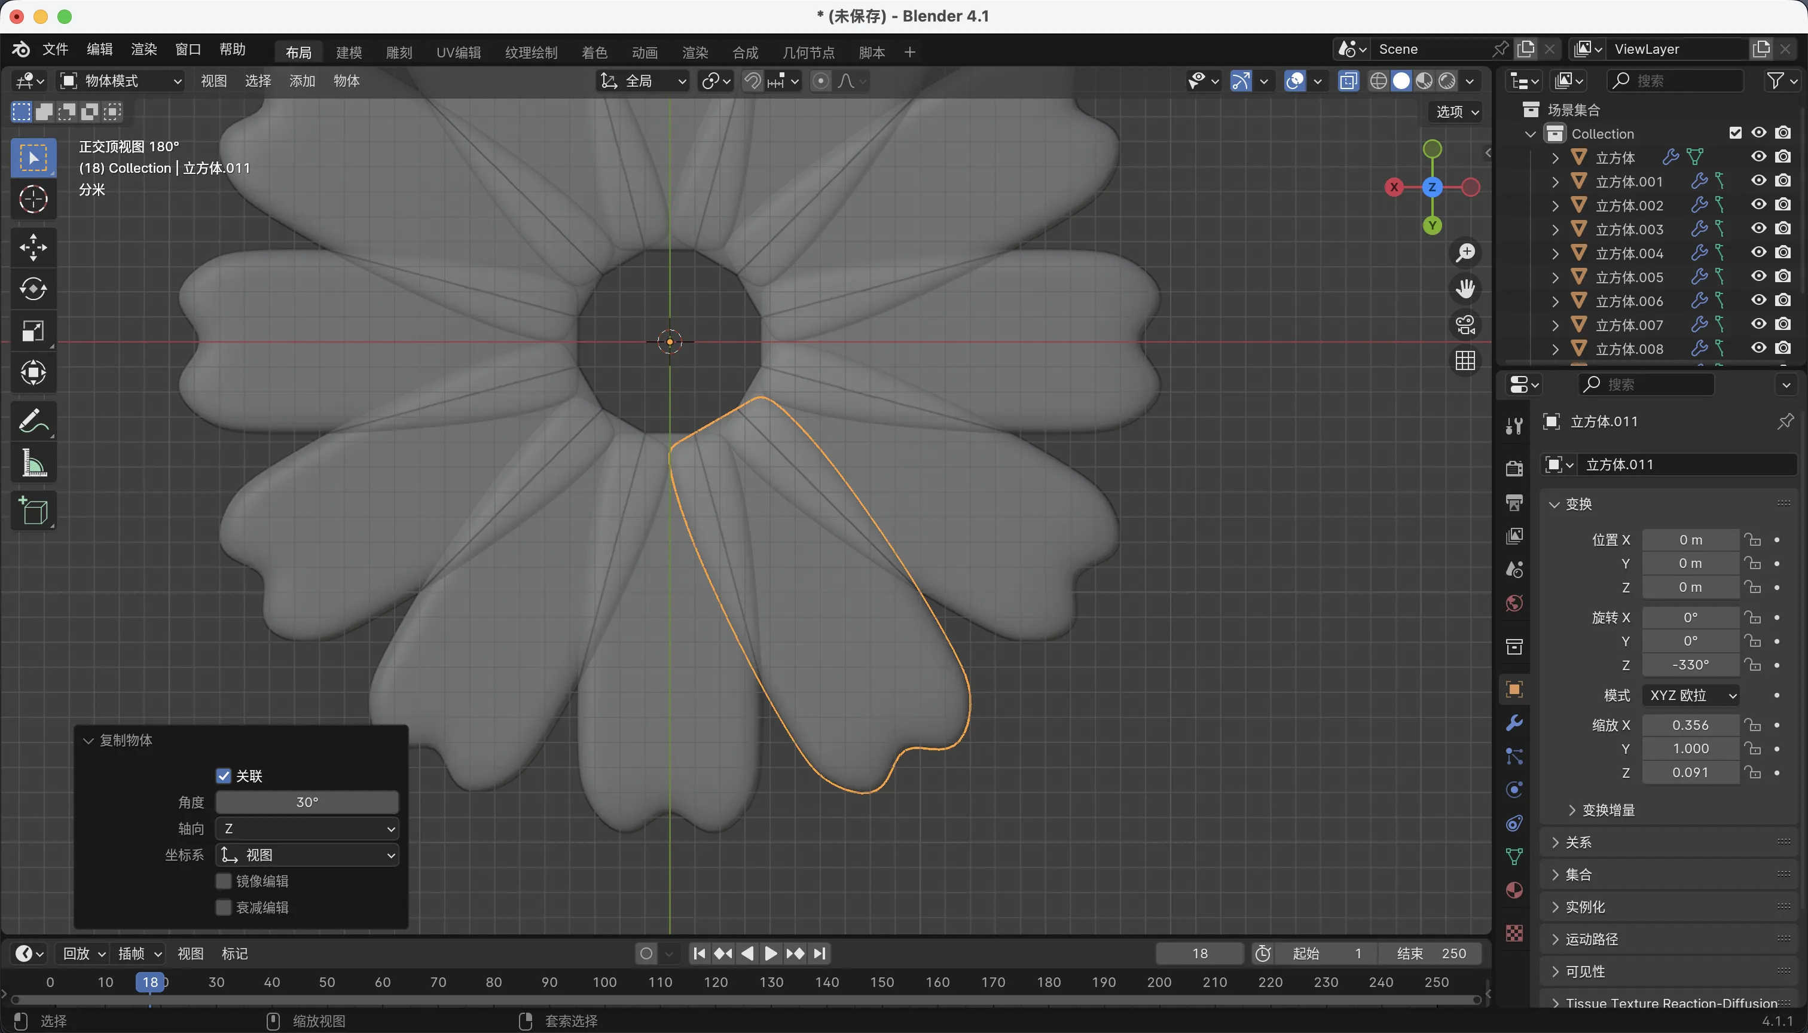This screenshot has height=1033, width=1808.
Task: Open the 物体模式 mode dropdown
Action: point(121,81)
